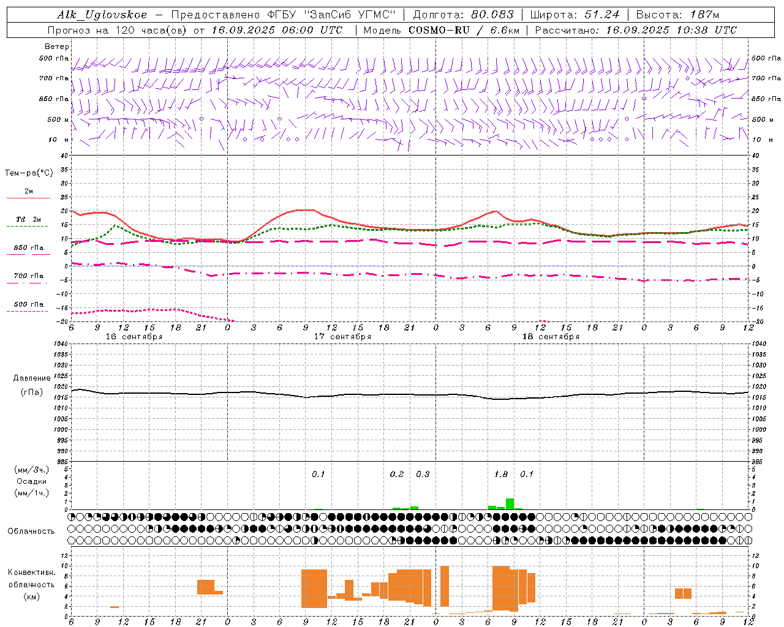784x627 pixels.
Task: Click the Конвективн. convective cloud label
Action: [x=31, y=573]
